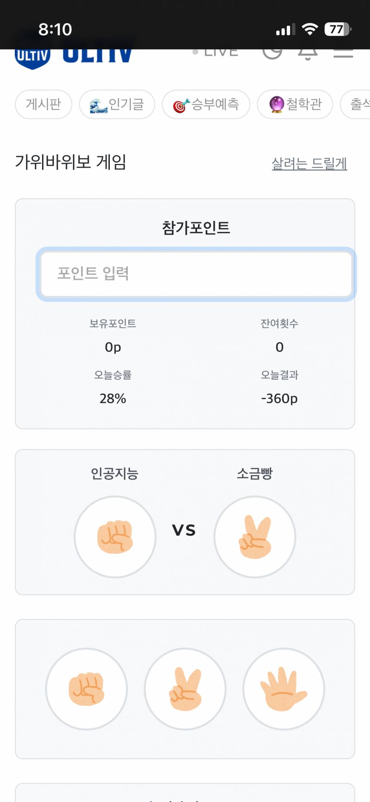Tap the battery indicator in status bar
370x802 pixels.
[337, 29]
